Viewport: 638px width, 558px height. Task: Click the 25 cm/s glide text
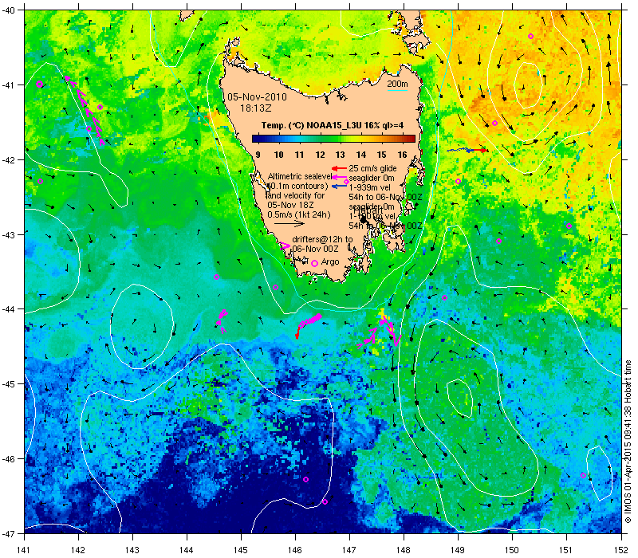click(372, 168)
